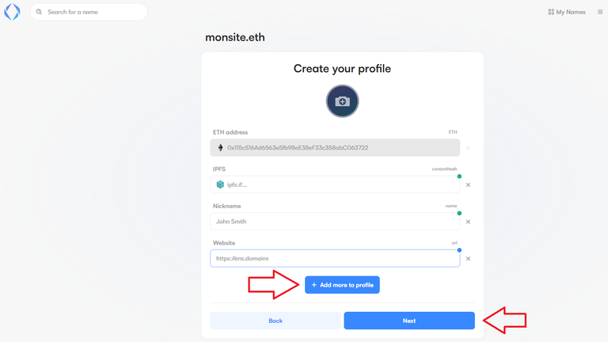Screen dimensions: 608x342
Task: Open My Names
Action: click(x=565, y=12)
